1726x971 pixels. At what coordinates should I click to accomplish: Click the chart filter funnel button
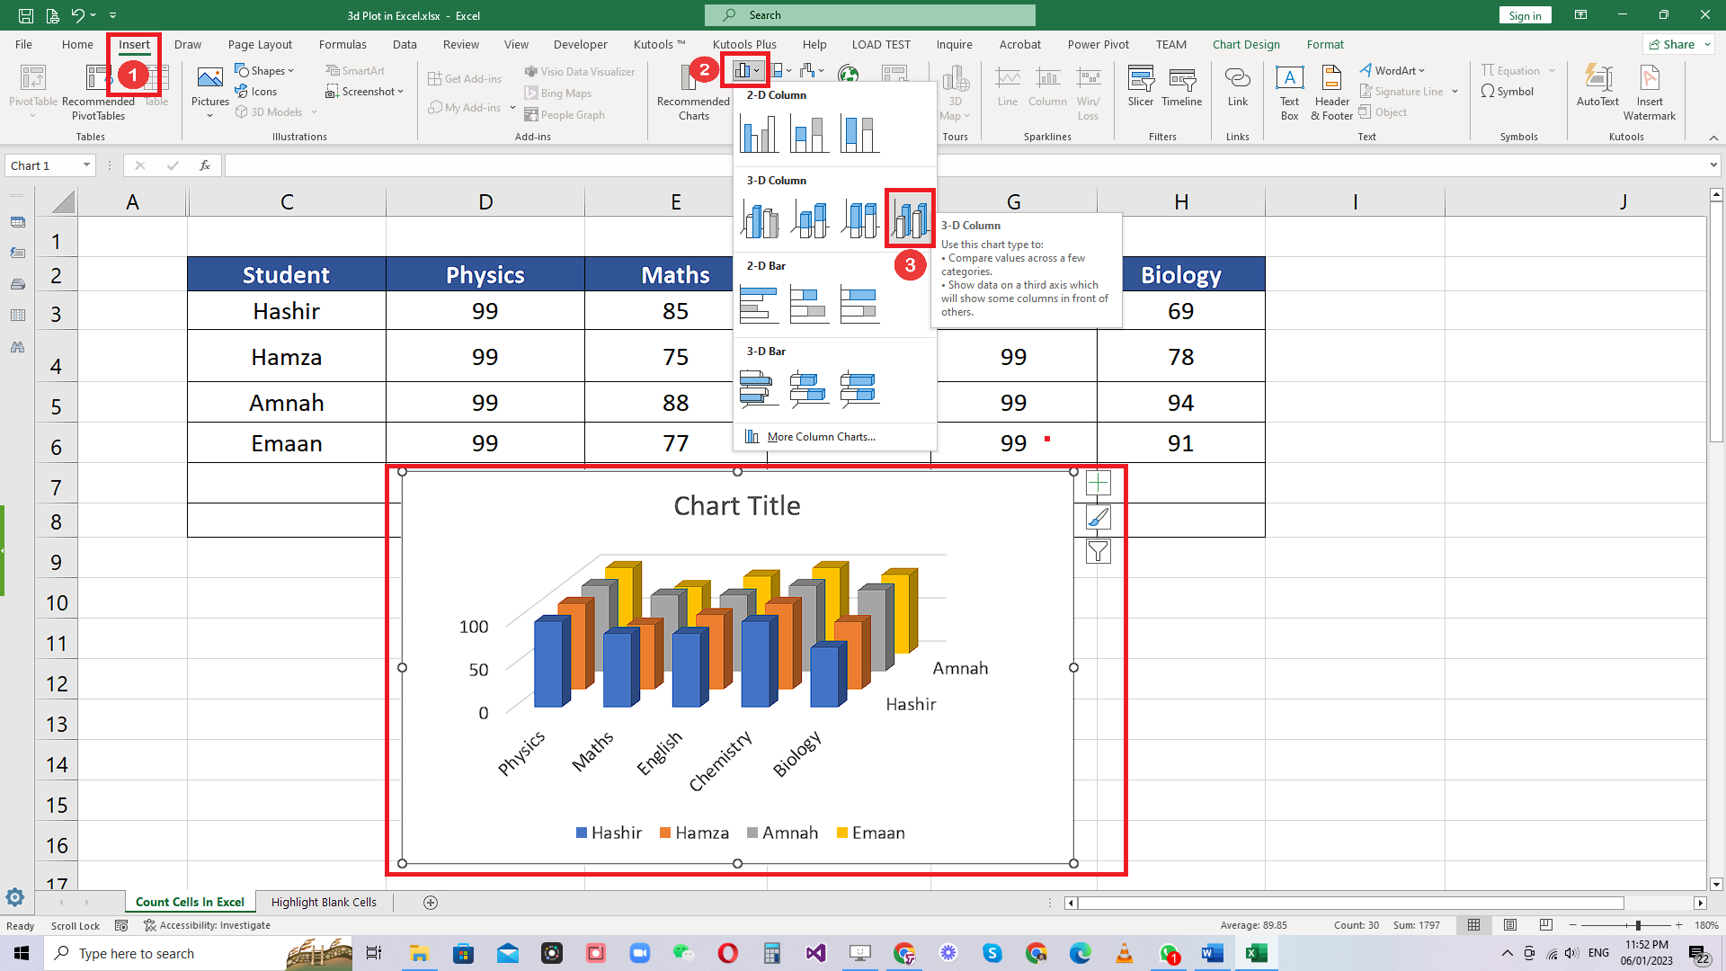pyautogui.click(x=1099, y=551)
